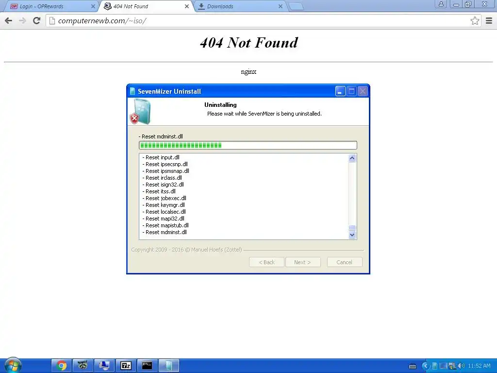Open the command prompt taskbar icon
The image size is (497, 373).
click(x=147, y=366)
